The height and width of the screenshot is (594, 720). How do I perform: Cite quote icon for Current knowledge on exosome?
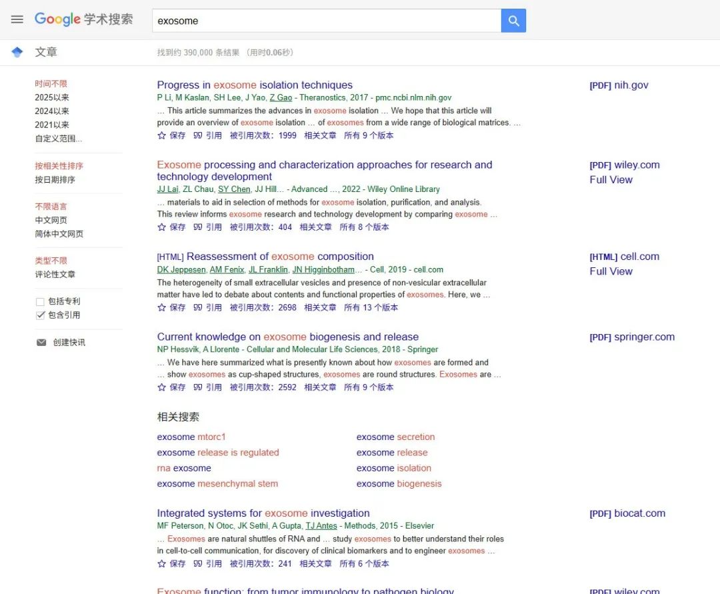pyautogui.click(x=197, y=387)
